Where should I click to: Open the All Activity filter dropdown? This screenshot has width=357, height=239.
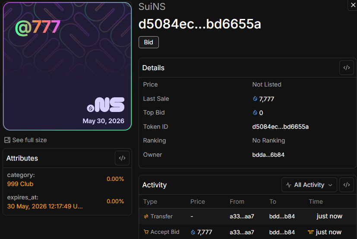(309, 185)
